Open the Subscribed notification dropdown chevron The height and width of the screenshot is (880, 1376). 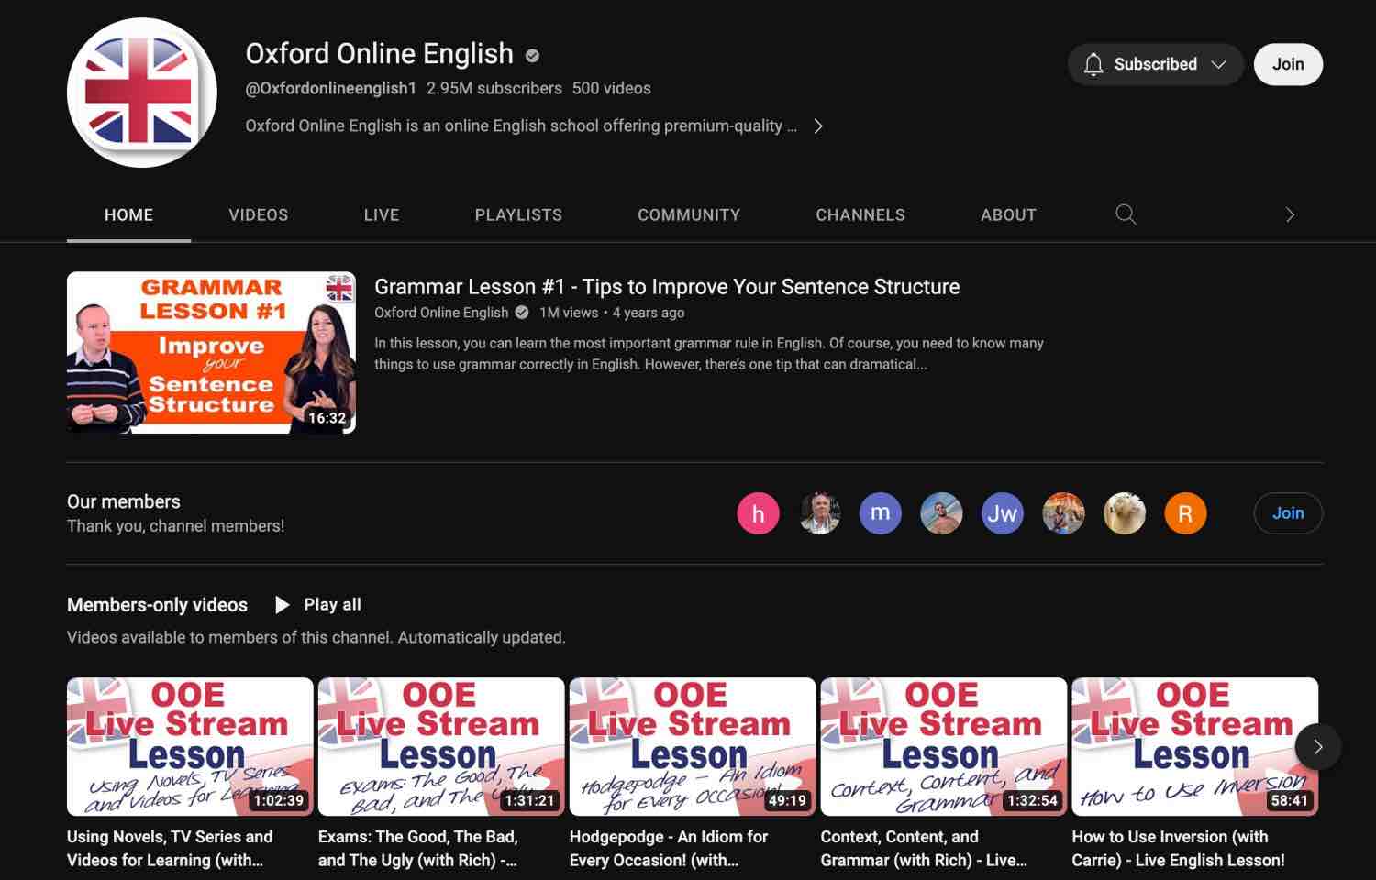[1218, 64]
